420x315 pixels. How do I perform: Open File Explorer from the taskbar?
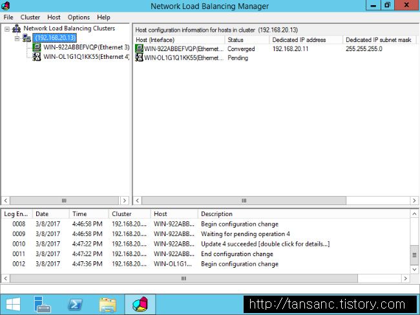(108, 304)
